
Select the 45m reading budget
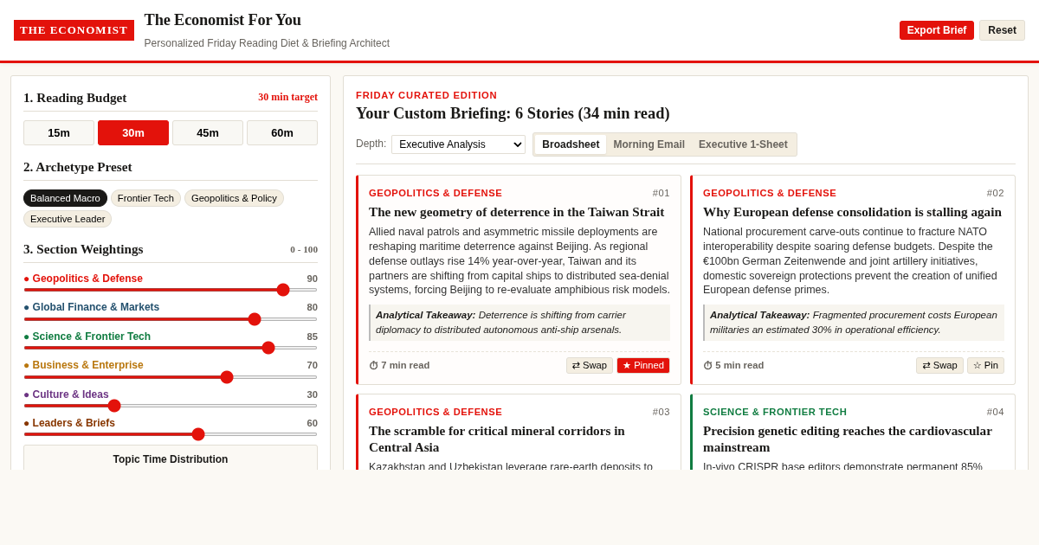click(208, 132)
